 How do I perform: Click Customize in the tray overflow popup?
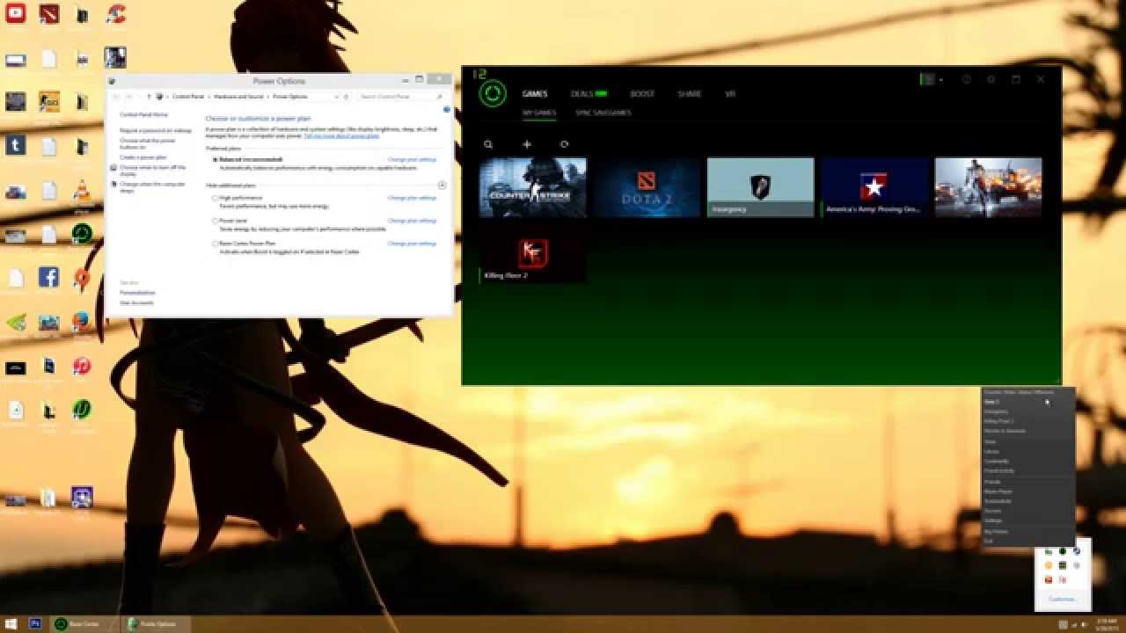pos(1063,600)
